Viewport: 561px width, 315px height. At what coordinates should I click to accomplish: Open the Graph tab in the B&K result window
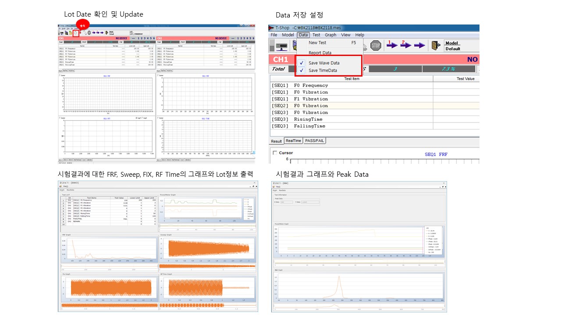pos(275,190)
